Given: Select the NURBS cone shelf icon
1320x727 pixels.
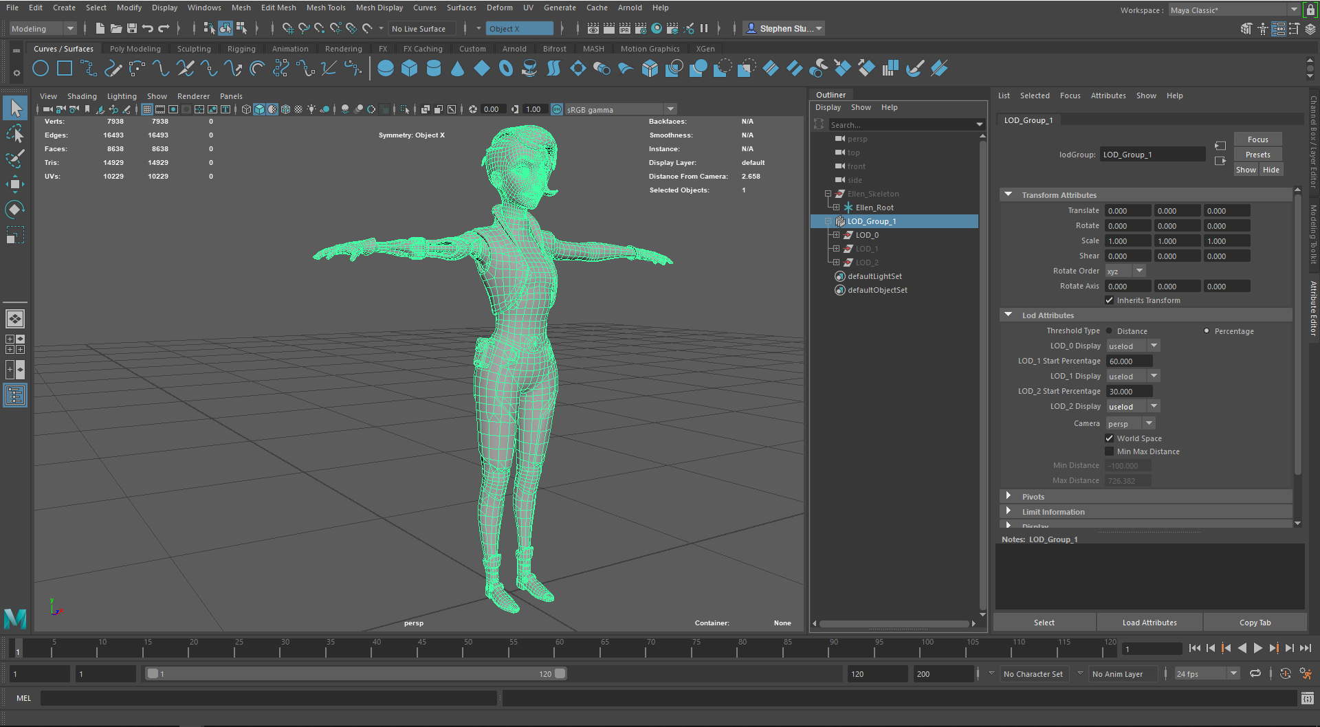Looking at the screenshot, I should [457, 68].
